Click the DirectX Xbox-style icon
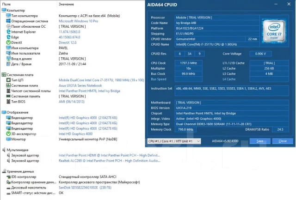The width and height of the screenshot is (296, 200). [8, 42]
